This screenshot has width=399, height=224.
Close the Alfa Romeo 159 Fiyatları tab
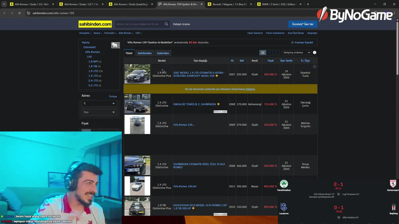point(201,4)
